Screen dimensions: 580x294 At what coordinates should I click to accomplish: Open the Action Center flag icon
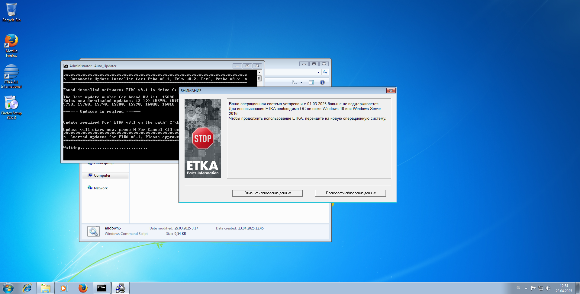[533, 288]
